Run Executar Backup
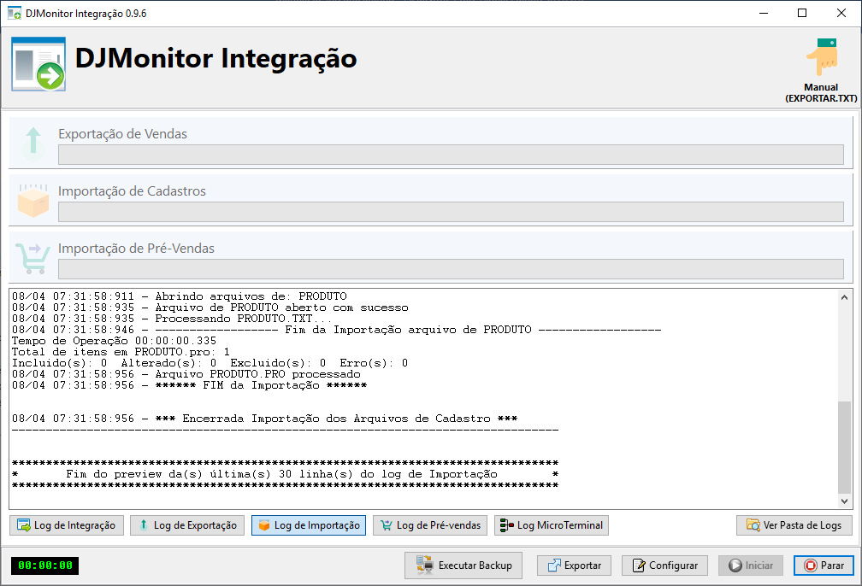Viewport: 862px width, 586px height. click(463, 565)
